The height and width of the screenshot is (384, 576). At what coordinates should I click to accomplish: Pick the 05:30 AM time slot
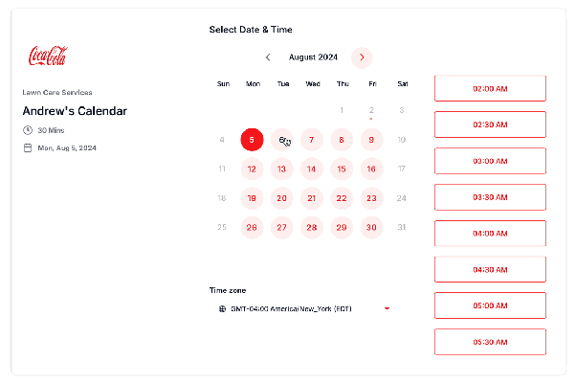(490, 342)
